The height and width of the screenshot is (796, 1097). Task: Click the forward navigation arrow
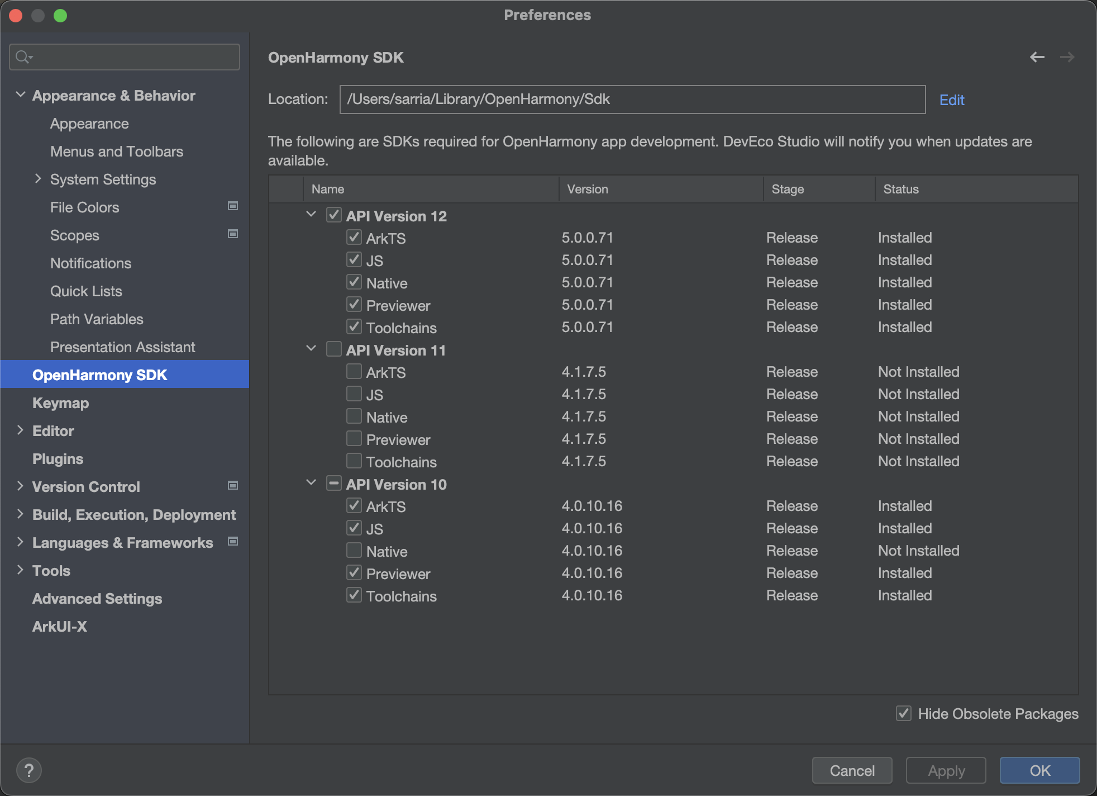1067,57
